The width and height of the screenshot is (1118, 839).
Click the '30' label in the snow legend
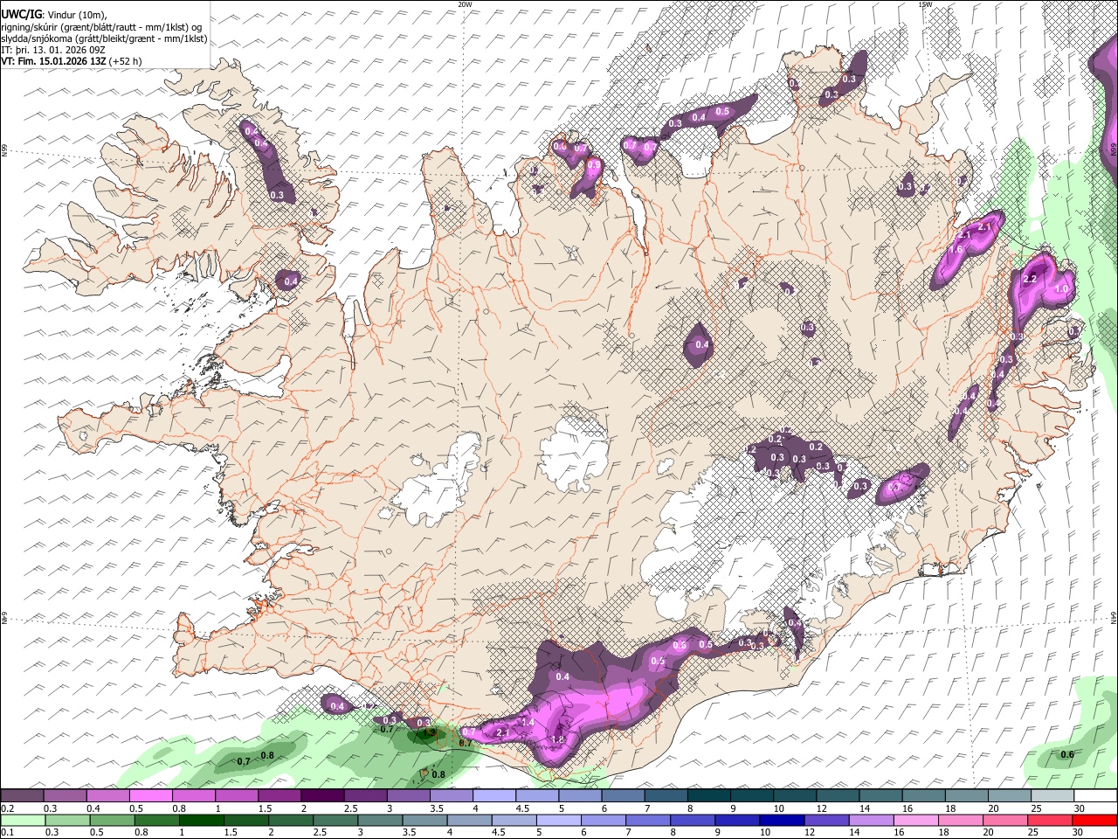tap(1080, 809)
